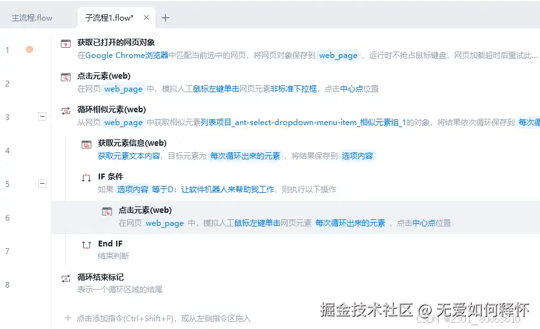Click the web_page variable in step 2
Image resolution: width=540 pixels, height=329 pixels.
[x=124, y=89]
